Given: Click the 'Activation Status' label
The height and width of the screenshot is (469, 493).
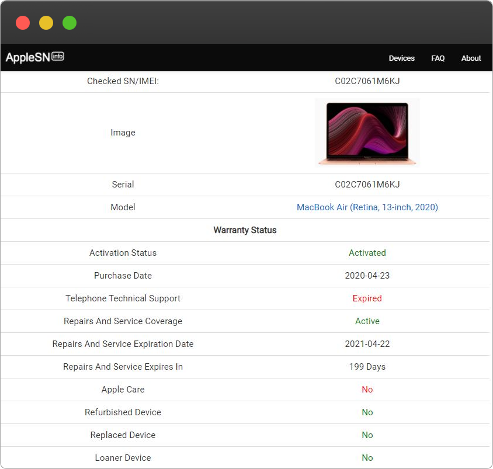Looking at the screenshot, I should click(123, 253).
